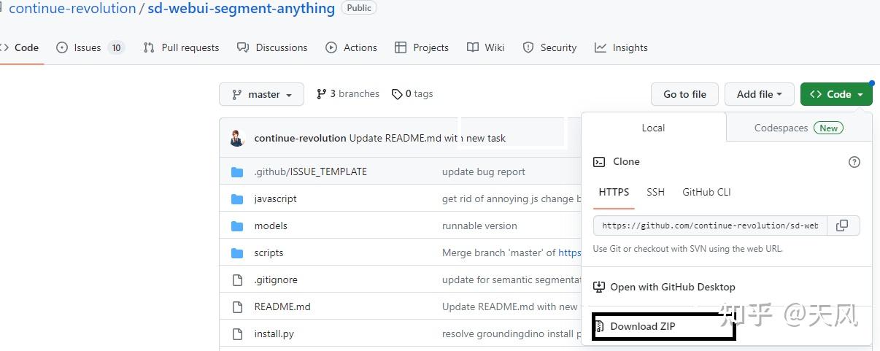Select the SSH clone option
This screenshot has width=880, height=351.
[x=655, y=192]
